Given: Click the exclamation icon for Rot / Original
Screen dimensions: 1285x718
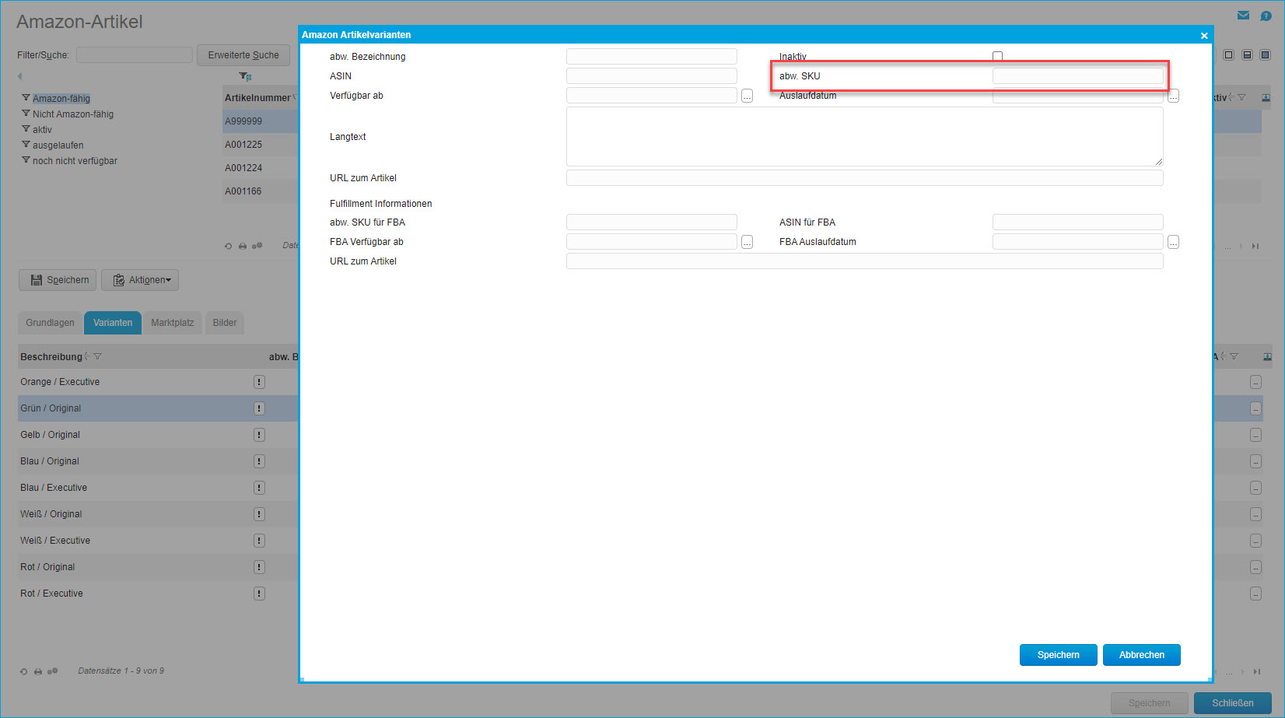Looking at the screenshot, I should coord(259,567).
